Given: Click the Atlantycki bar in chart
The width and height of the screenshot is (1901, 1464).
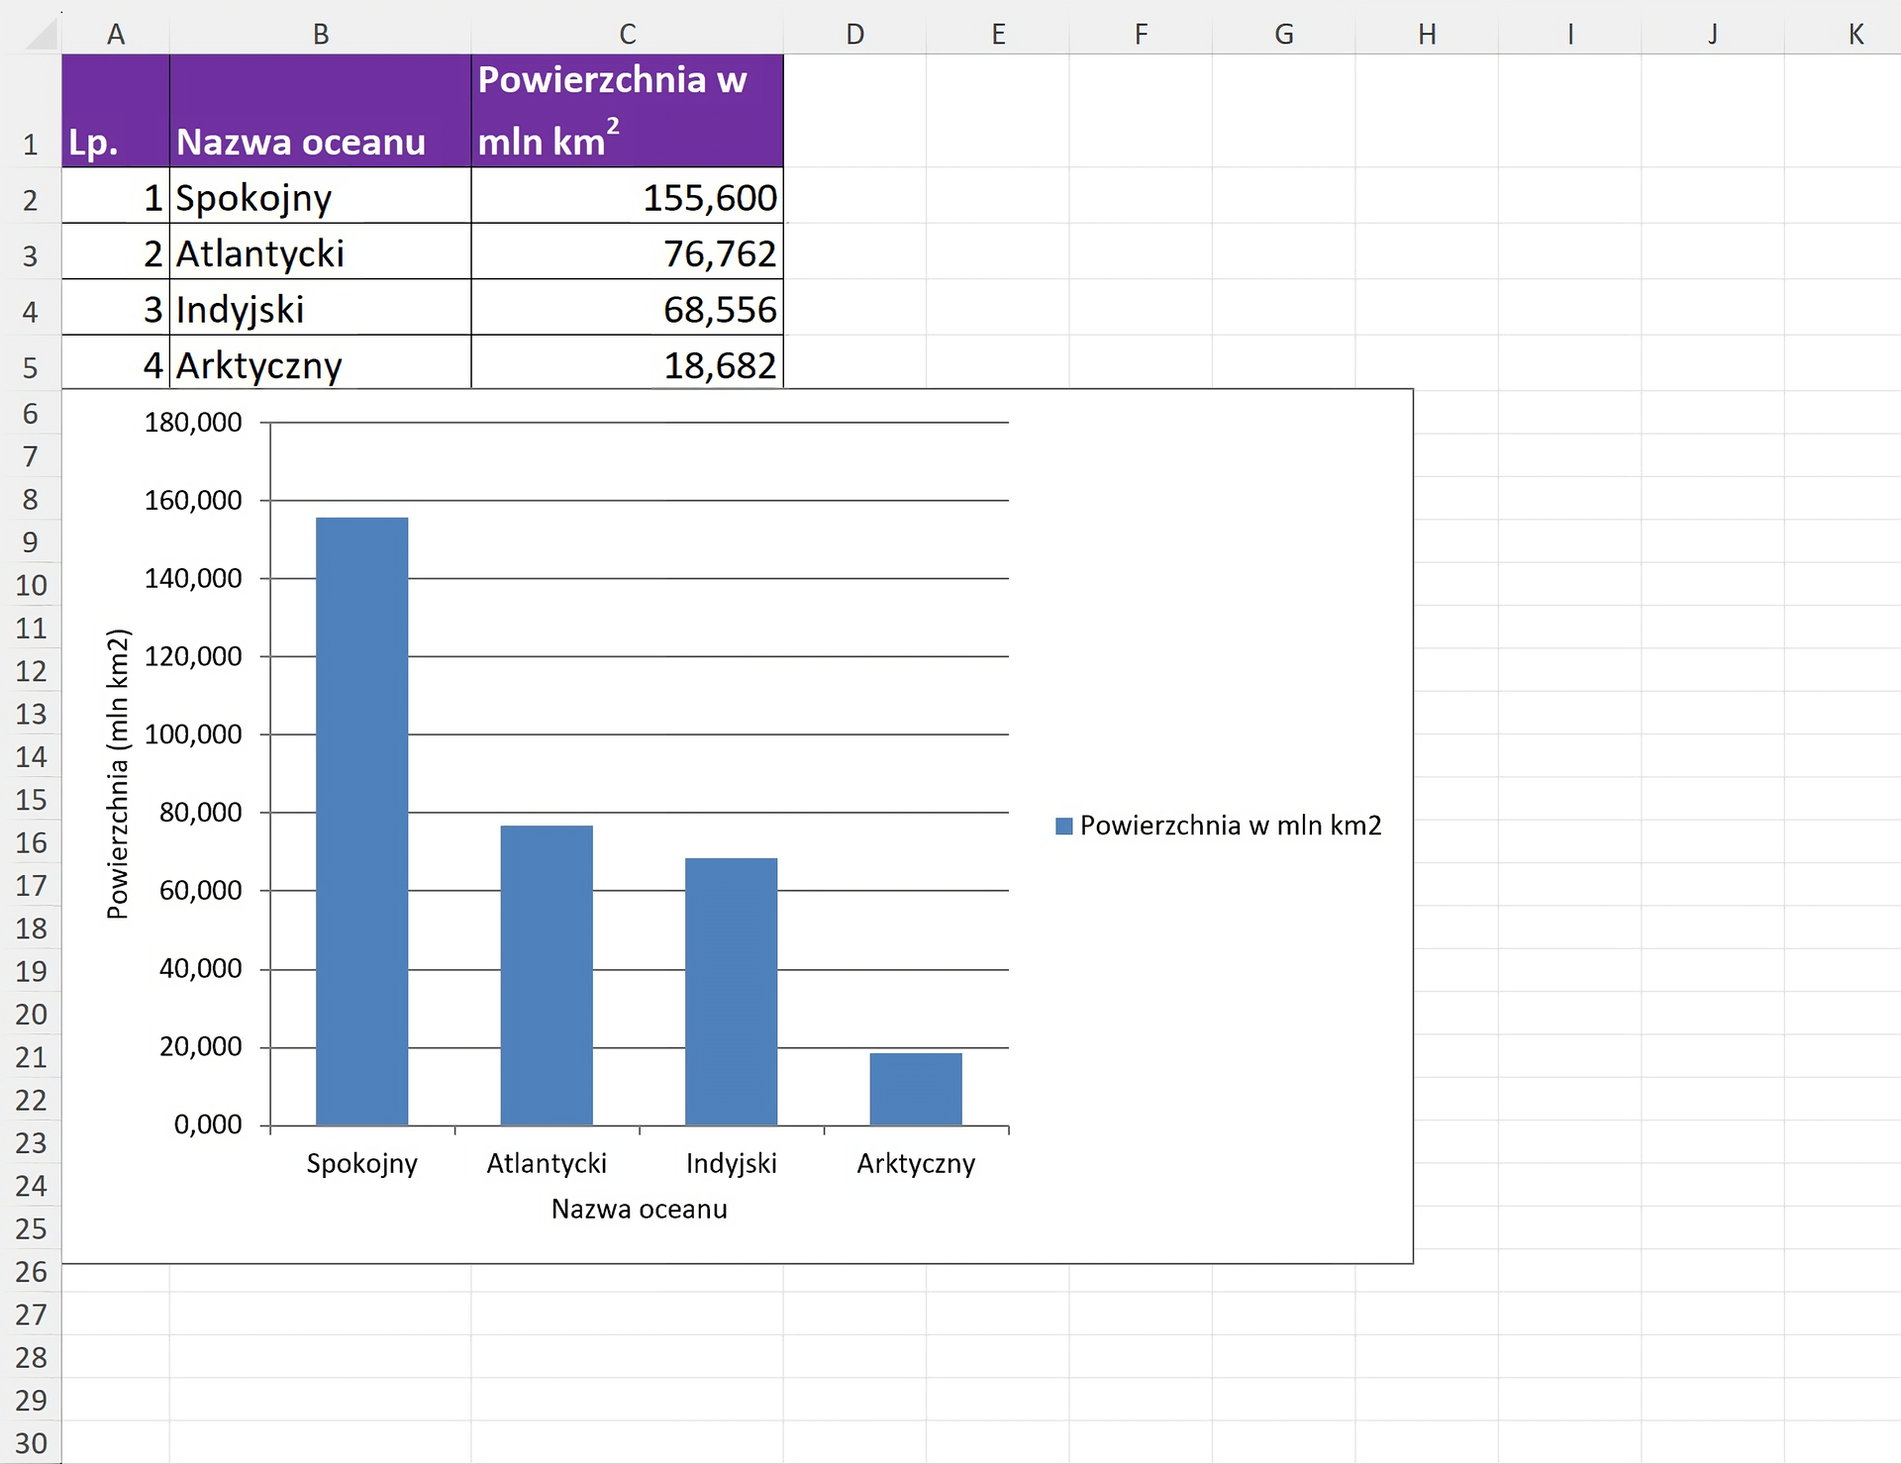Looking at the screenshot, I should point(547,975).
